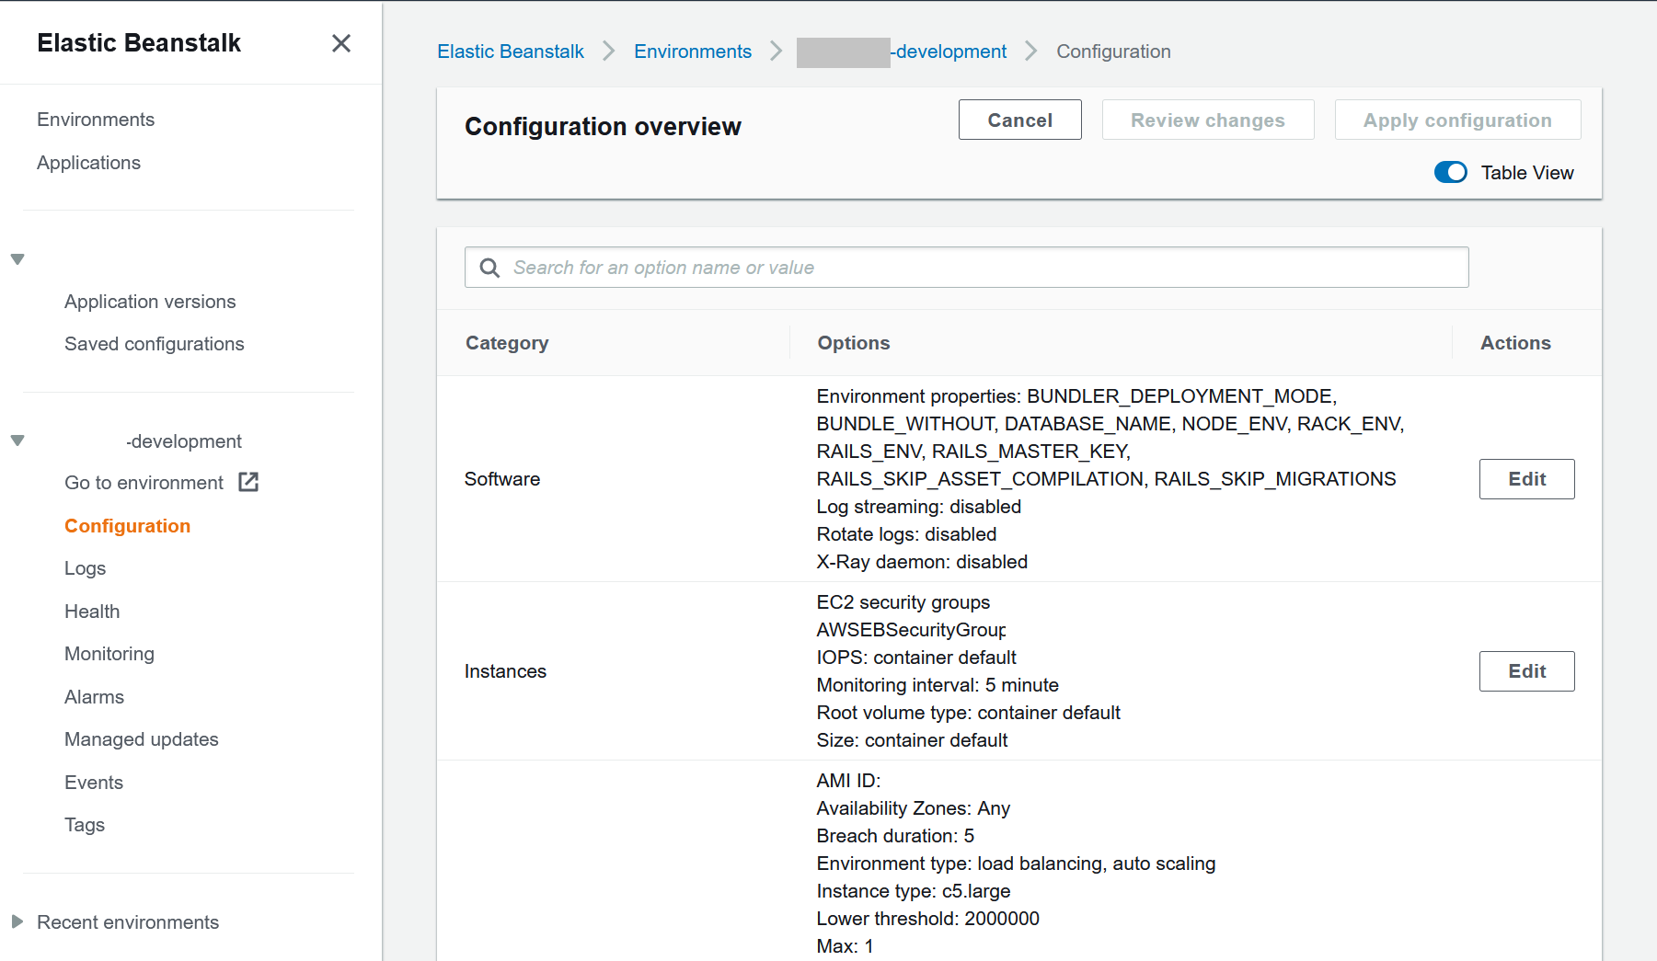
Task: Expand the Recent environments section
Action: (17, 921)
